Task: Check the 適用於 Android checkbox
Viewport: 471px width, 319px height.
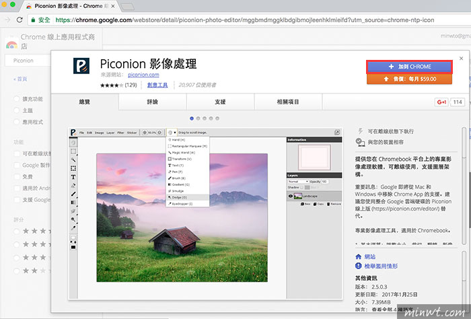Action: point(17,188)
